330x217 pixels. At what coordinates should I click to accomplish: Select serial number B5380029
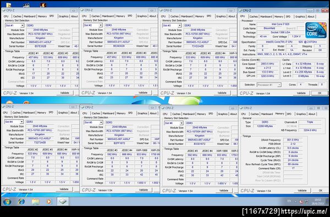[x=119, y=46]
